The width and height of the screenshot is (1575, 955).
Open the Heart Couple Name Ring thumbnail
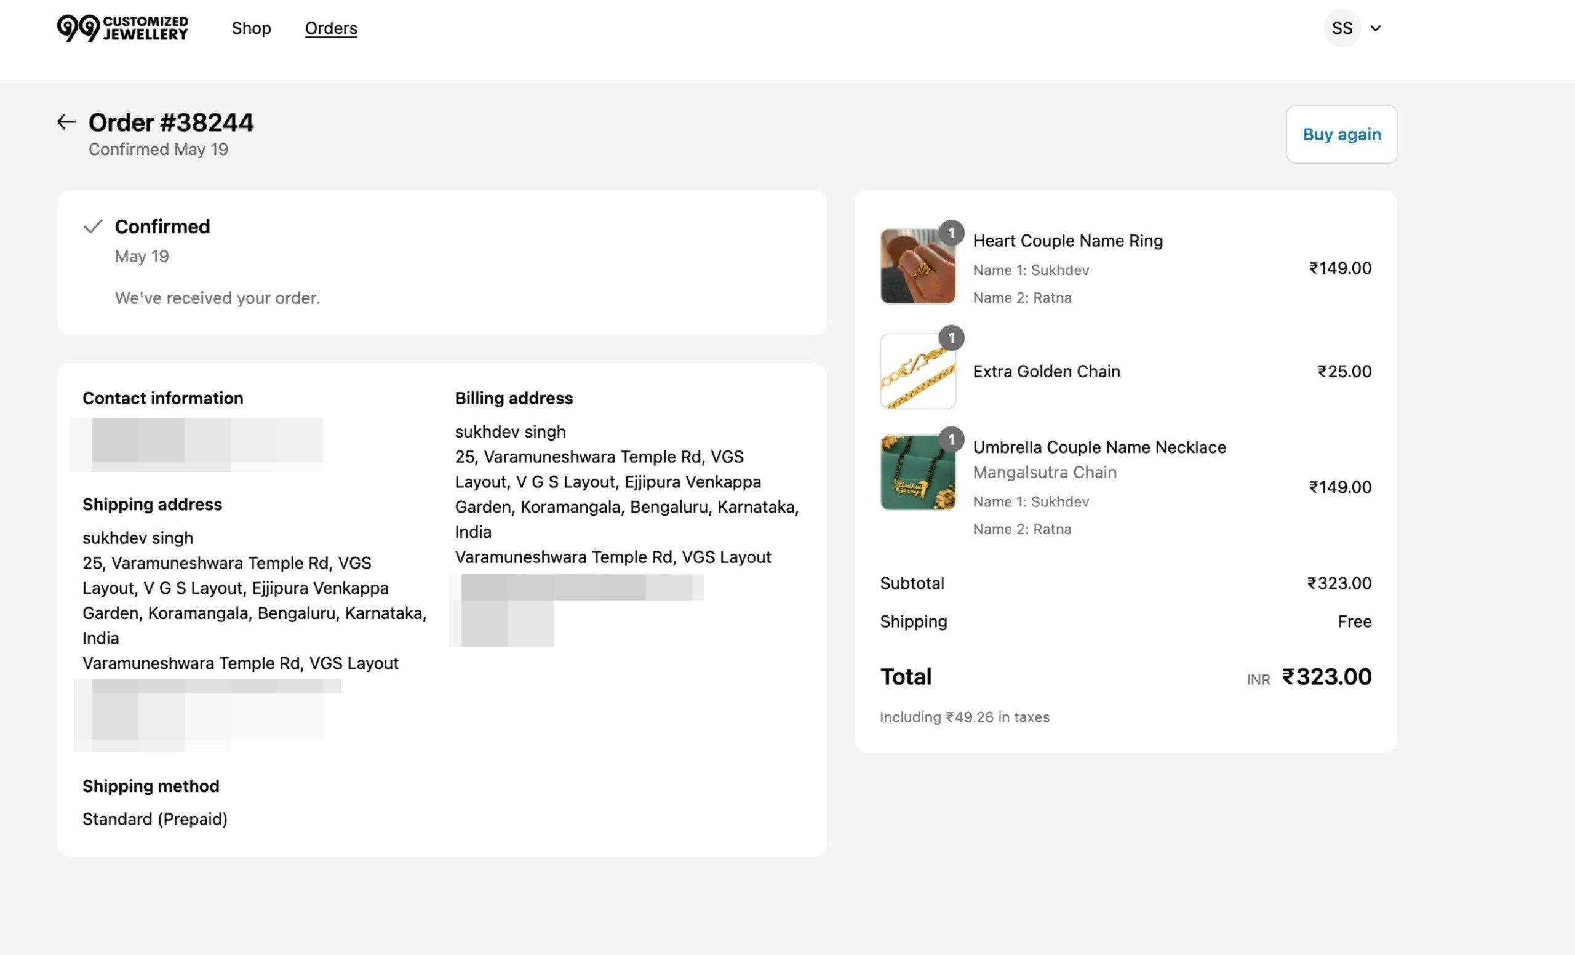(917, 266)
